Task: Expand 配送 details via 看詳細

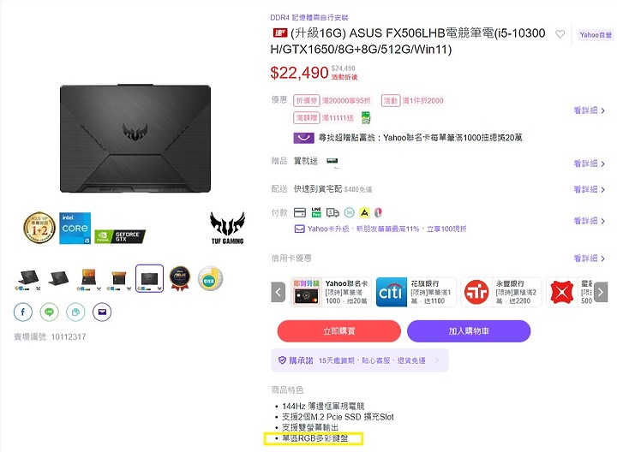Action: tap(589, 189)
